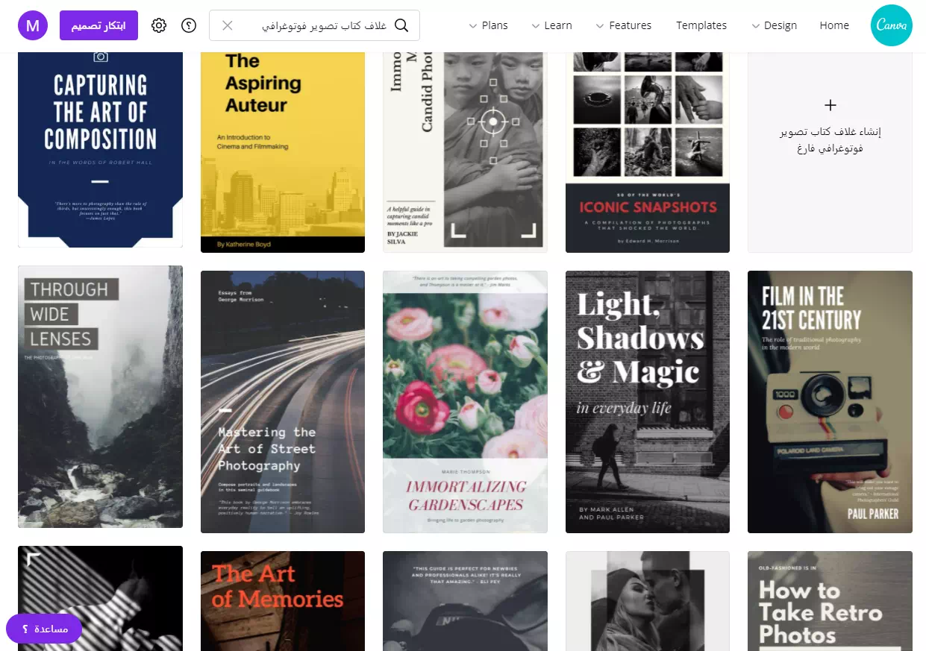Select the Light, Shadows & Magic template

coord(648,402)
